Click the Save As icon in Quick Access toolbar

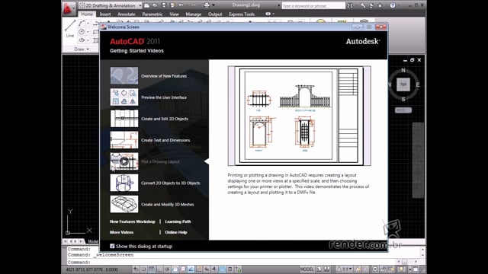click(172, 5)
